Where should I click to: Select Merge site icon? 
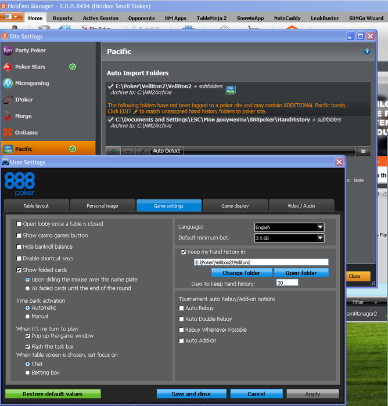point(8,116)
